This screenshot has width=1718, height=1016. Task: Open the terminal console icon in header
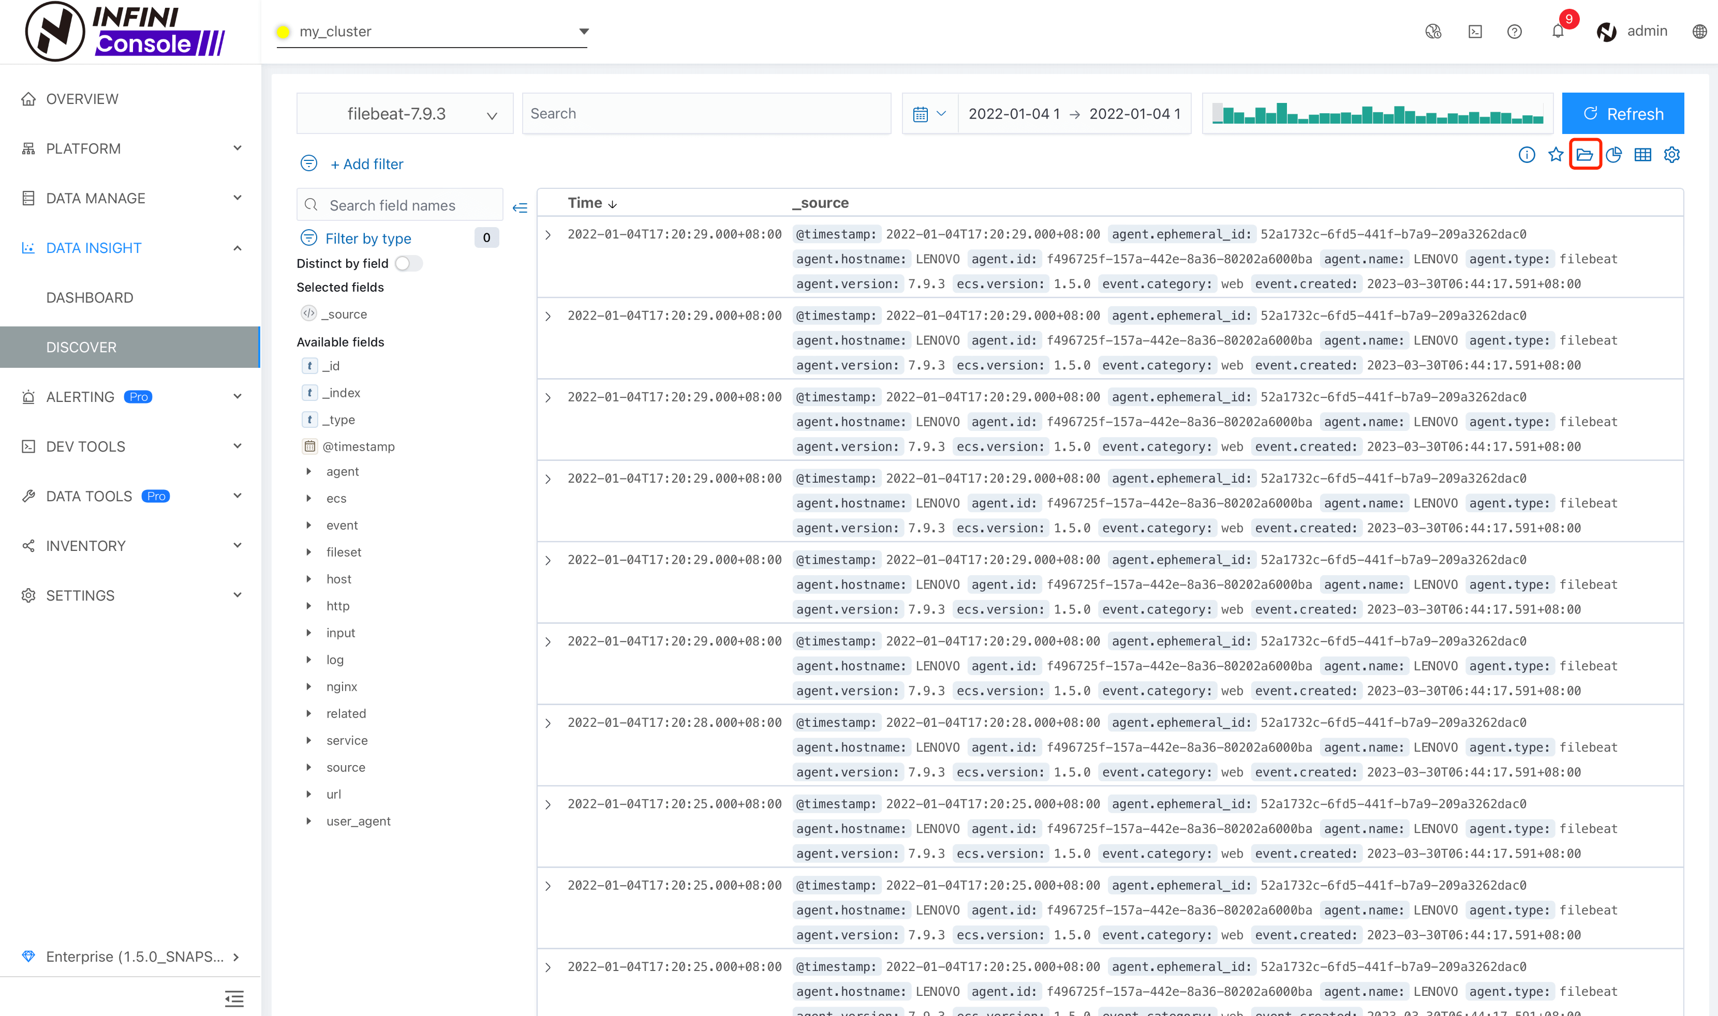(1475, 32)
